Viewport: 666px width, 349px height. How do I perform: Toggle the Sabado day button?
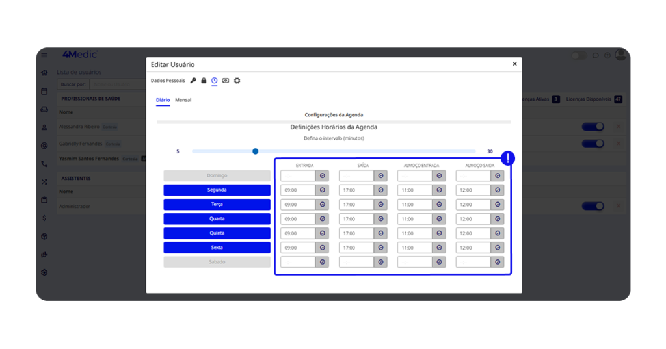pos(217,262)
